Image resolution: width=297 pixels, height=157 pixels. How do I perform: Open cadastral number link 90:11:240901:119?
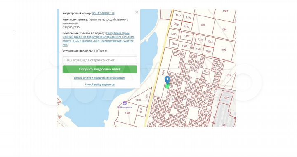(104, 14)
